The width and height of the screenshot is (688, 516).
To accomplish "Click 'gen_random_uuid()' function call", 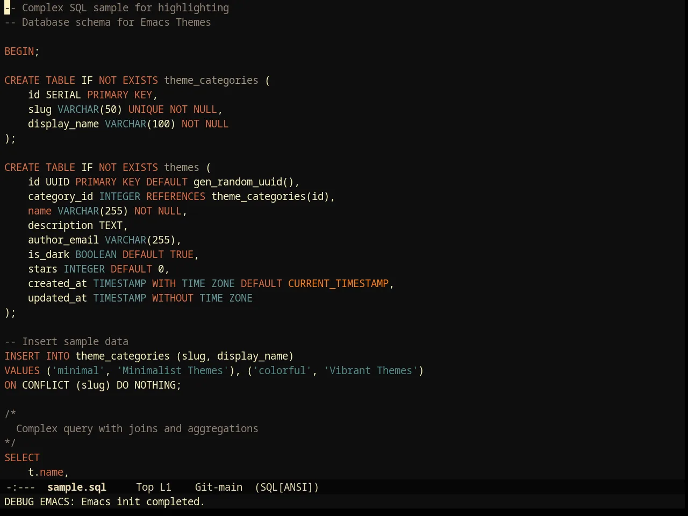I will point(243,182).
